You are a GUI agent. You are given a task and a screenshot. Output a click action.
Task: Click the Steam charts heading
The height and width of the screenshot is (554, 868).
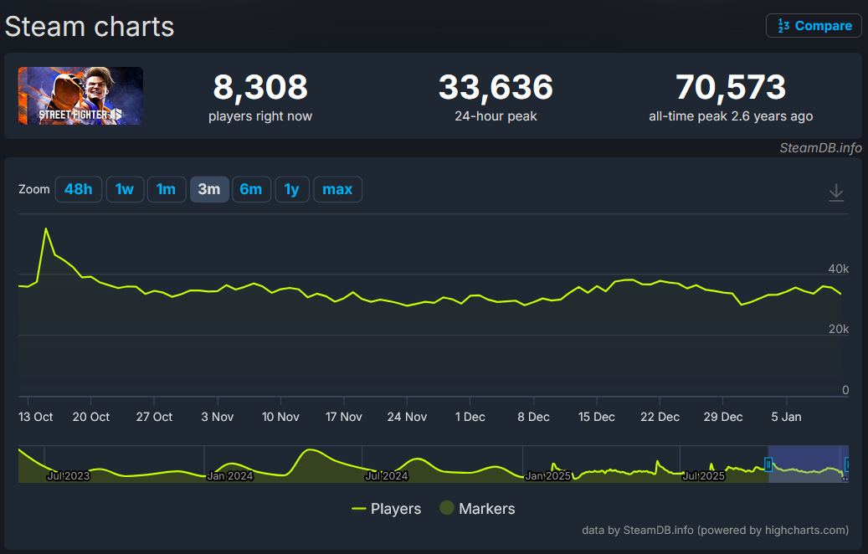[90, 27]
